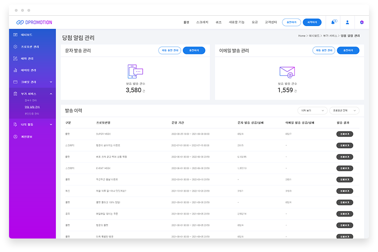Open the 프로모션 전체 filter dropdown
Image resolution: width=378 pixels, height=252 pixels.
coord(344,110)
